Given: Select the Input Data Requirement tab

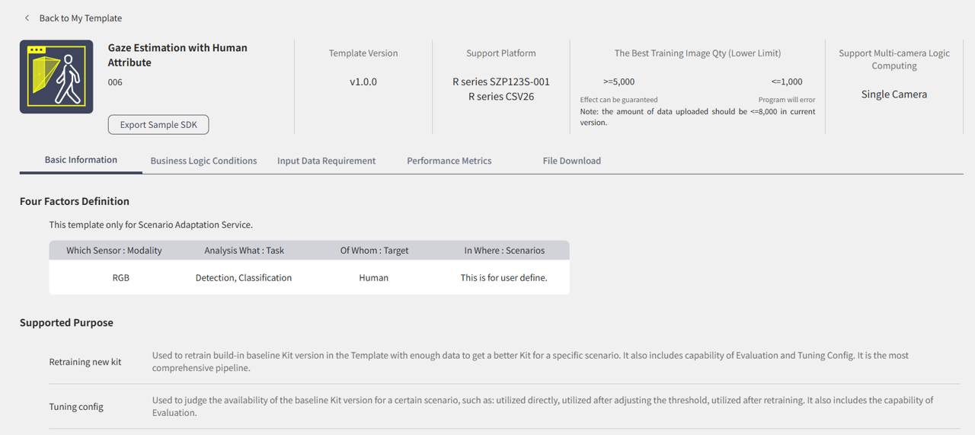Looking at the screenshot, I should click(326, 161).
